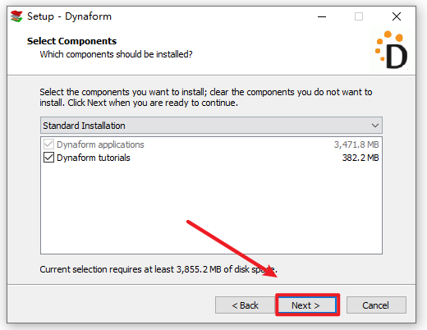
Task: Click the disk space requirement text
Action: 158,269
